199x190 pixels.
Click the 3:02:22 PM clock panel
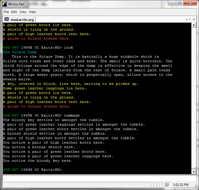point(181,185)
